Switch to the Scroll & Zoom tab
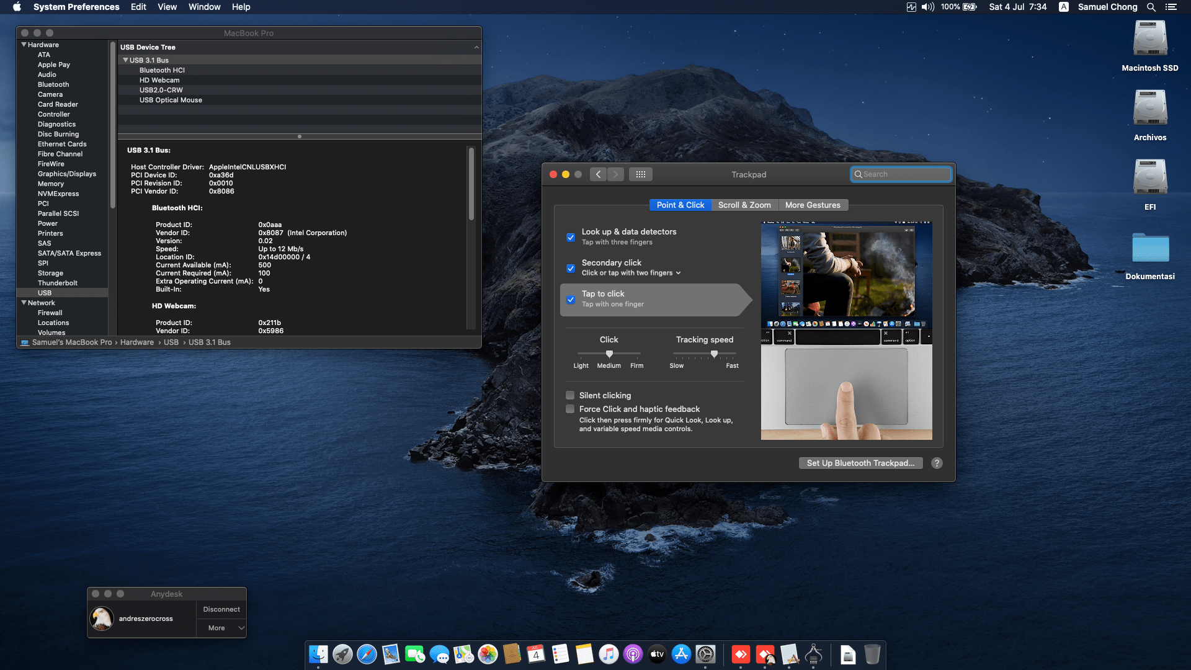Viewport: 1191px width, 670px height. 744,205
